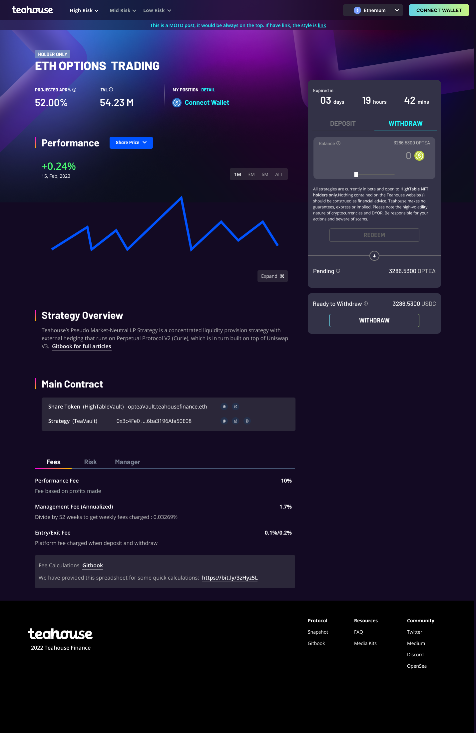This screenshot has width=476, height=733.
Task: Click the Expand chart button
Action: pos(272,276)
